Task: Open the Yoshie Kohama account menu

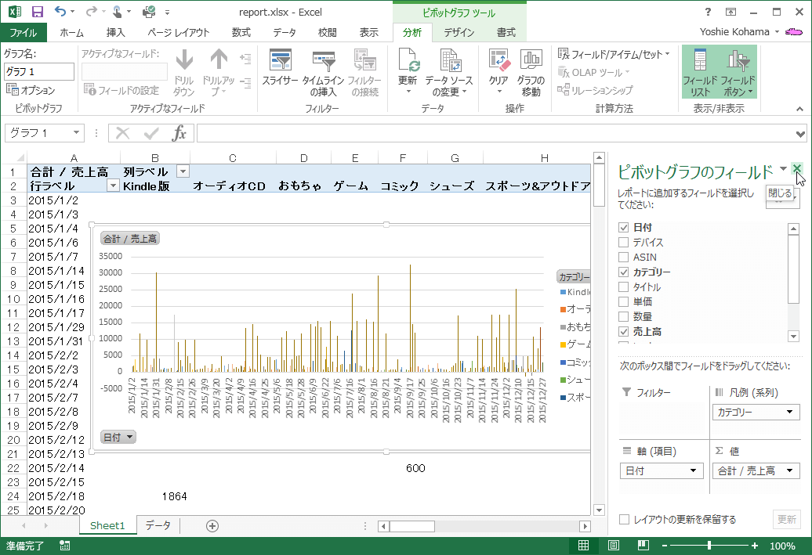Action: pyautogui.click(x=739, y=32)
